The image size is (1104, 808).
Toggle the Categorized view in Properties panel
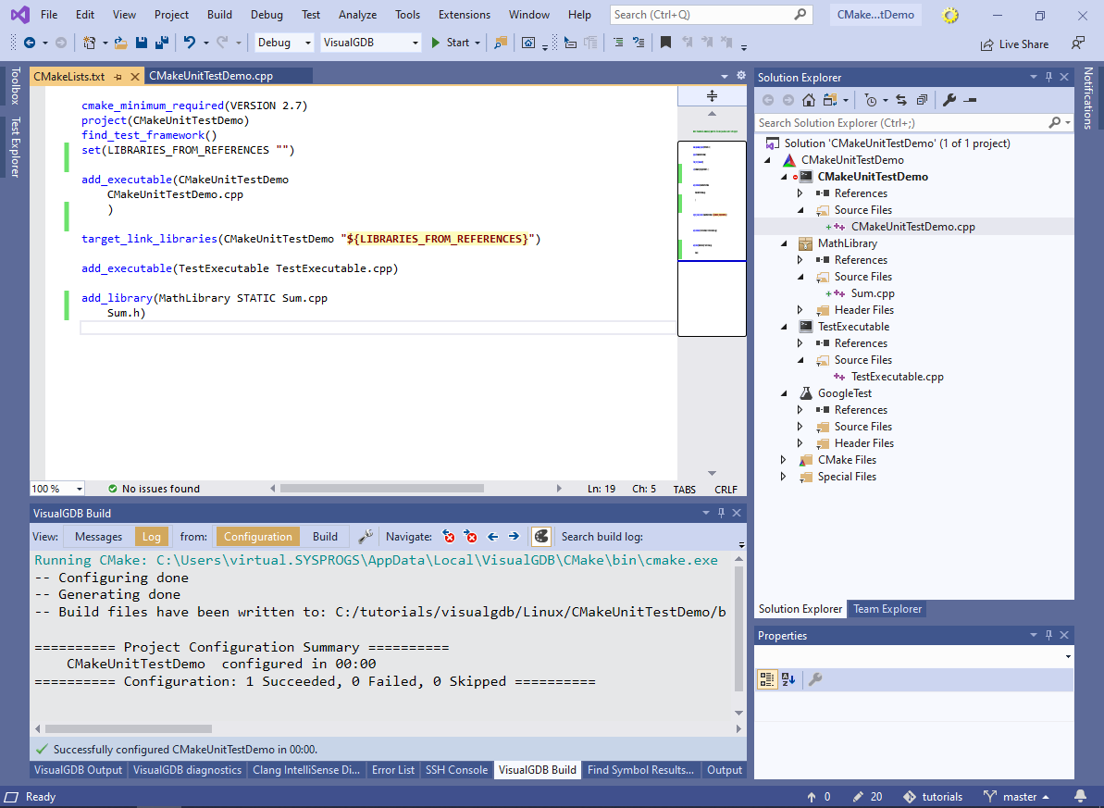coord(767,679)
